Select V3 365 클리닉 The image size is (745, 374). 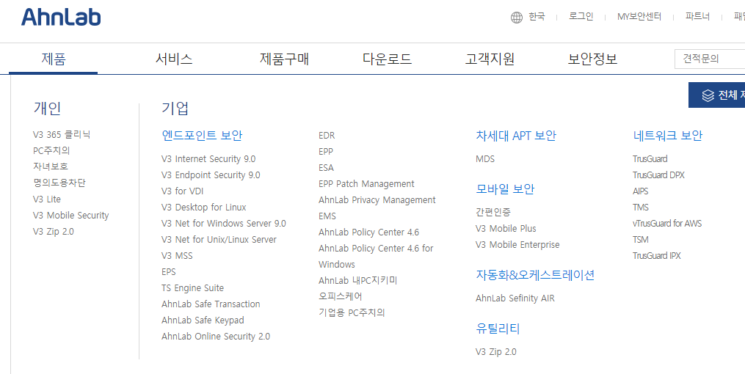(62, 135)
